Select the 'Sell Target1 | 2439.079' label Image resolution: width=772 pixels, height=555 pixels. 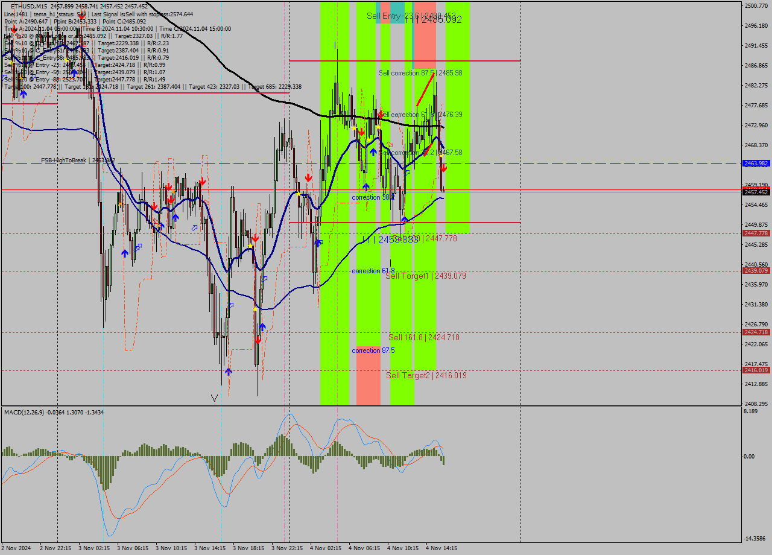(x=426, y=276)
